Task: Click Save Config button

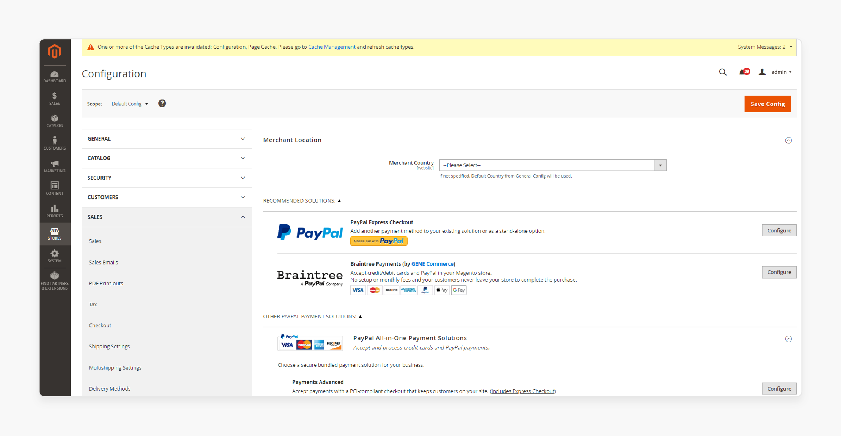Action: coord(767,104)
